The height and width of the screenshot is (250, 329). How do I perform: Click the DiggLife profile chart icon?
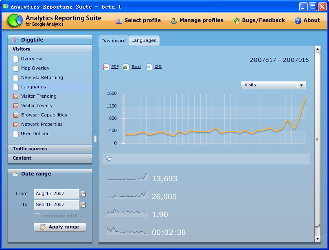(x=15, y=39)
